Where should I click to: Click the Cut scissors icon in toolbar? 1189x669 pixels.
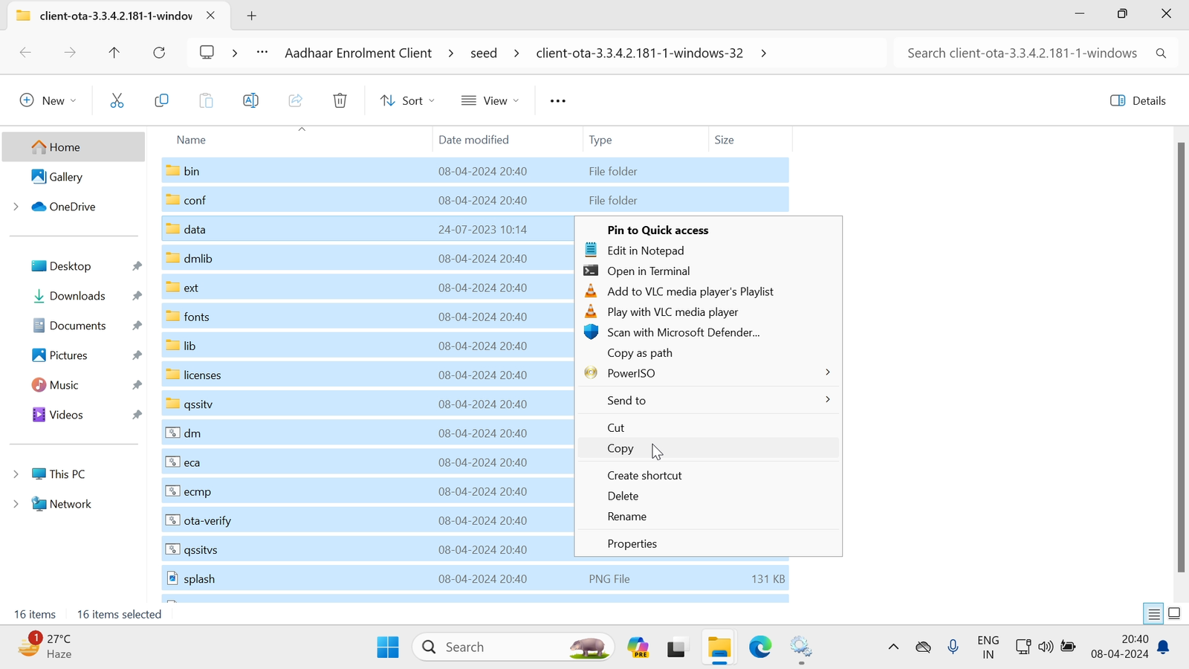(x=117, y=100)
